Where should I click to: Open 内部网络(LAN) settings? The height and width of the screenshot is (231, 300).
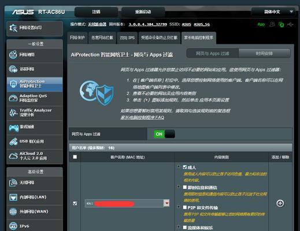(35, 198)
